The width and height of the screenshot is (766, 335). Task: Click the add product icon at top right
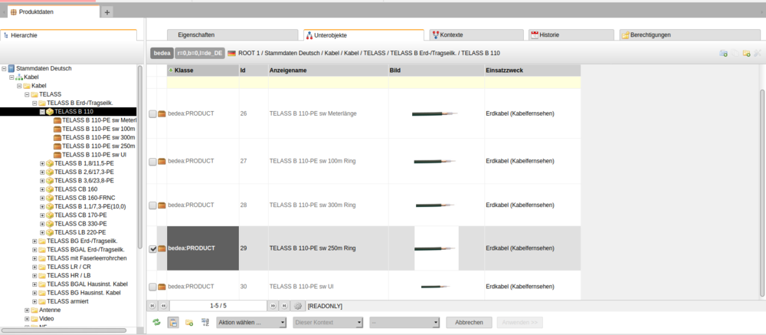click(x=723, y=53)
